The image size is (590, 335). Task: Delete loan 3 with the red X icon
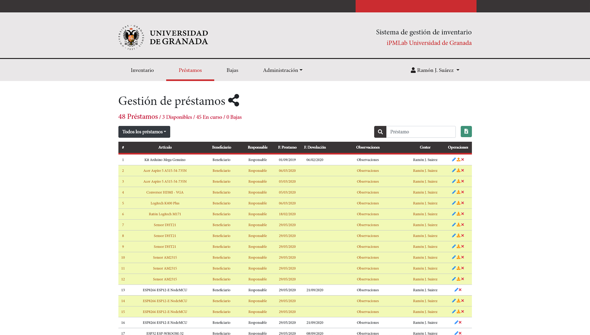point(463,181)
